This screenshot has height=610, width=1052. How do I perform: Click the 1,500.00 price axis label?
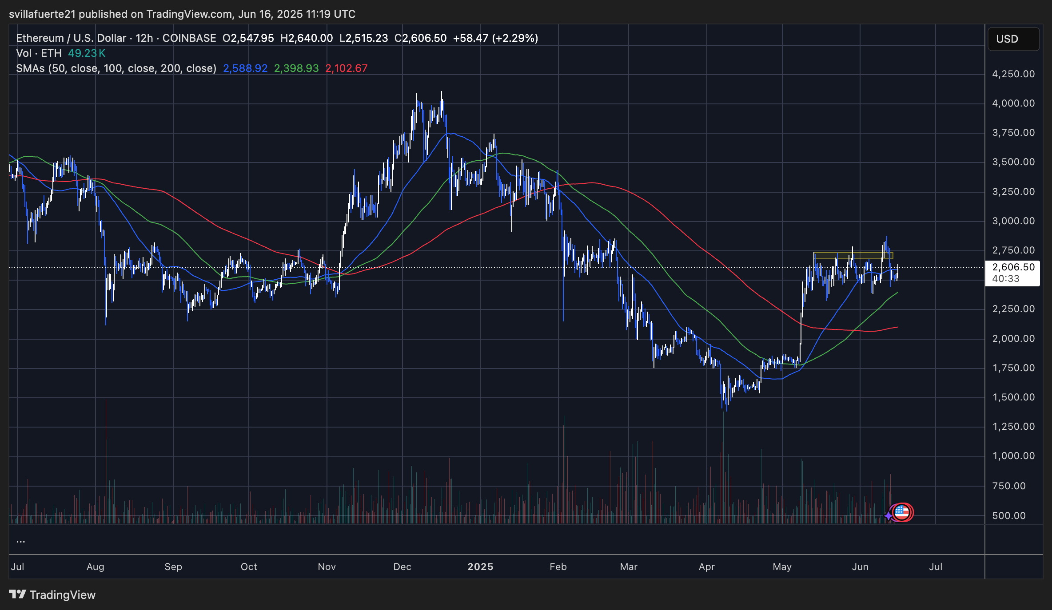point(1013,397)
